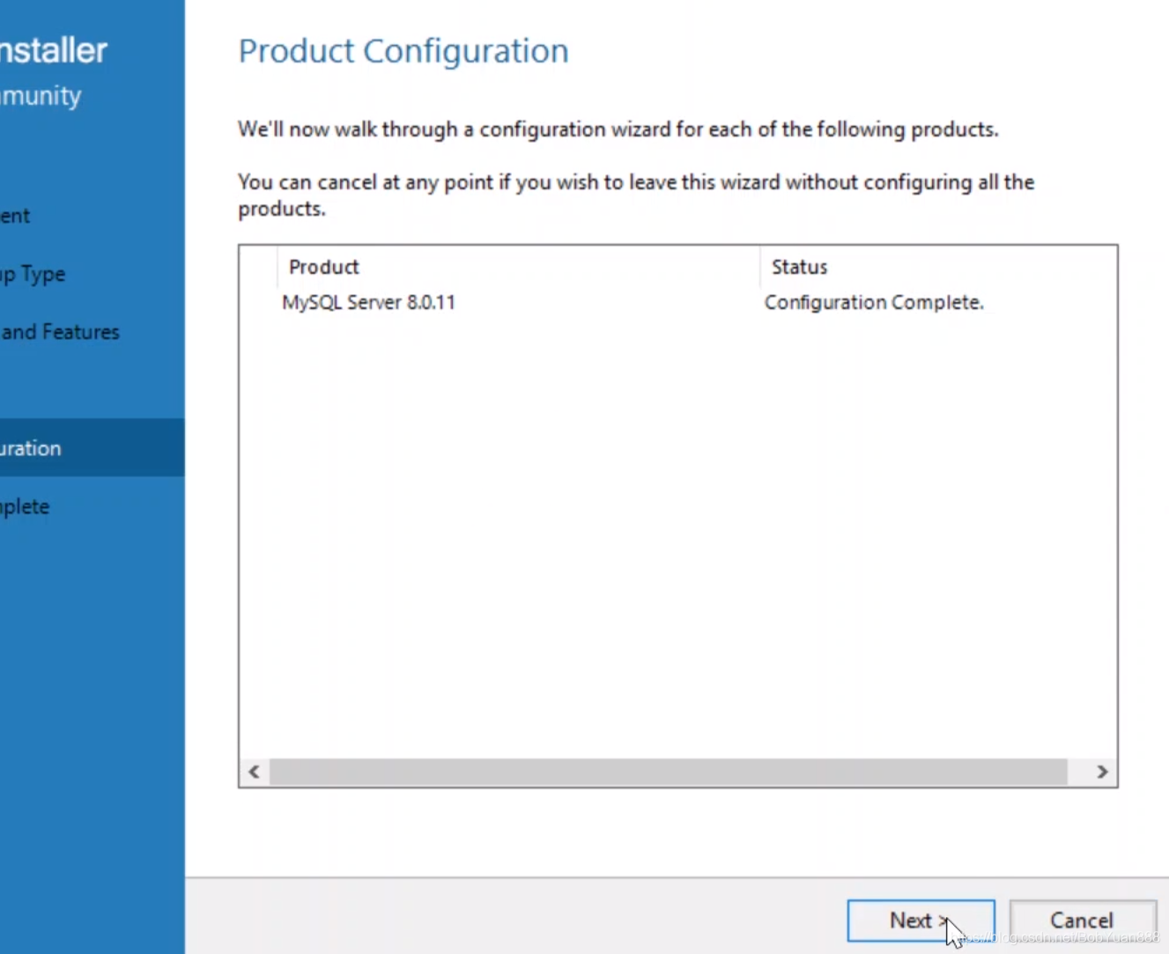The height and width of the screenshot is (954, 1169).
Task: Select the MySQL Server 8.0.11 row
Action: pyautogui.click(x=677, y=302)
